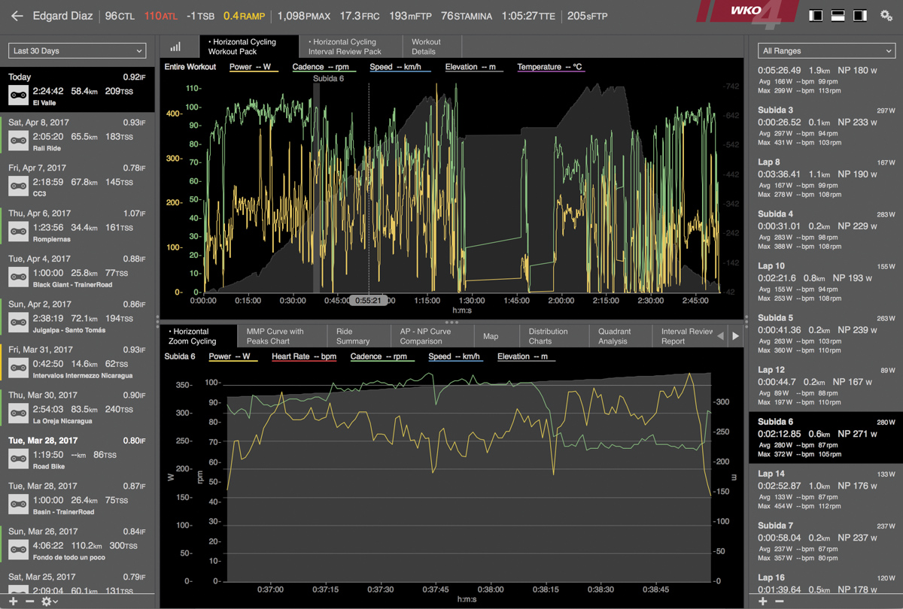The width and height of the screenshot is (903, 609).
Task: Open the Quadrant Analysis tab
Action: coord(621,336)
